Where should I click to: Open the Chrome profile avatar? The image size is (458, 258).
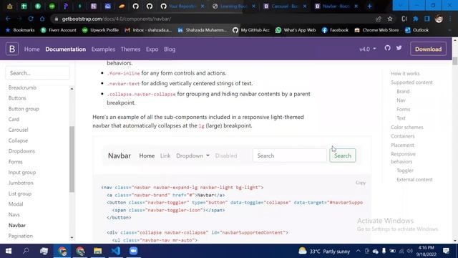(439, 19)
